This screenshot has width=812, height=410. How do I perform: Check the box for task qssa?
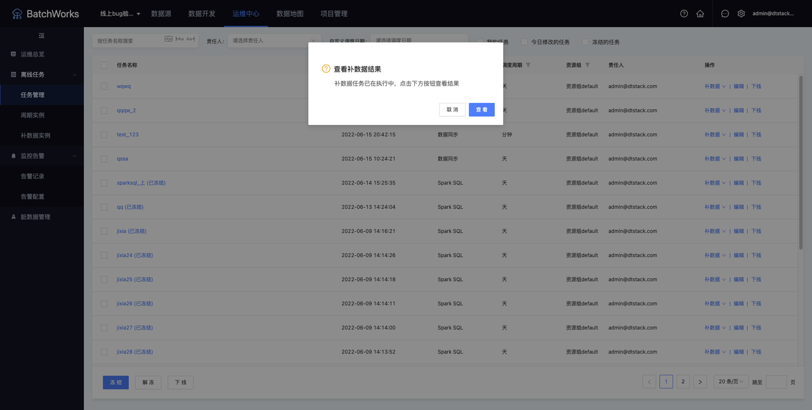point(104,159)
